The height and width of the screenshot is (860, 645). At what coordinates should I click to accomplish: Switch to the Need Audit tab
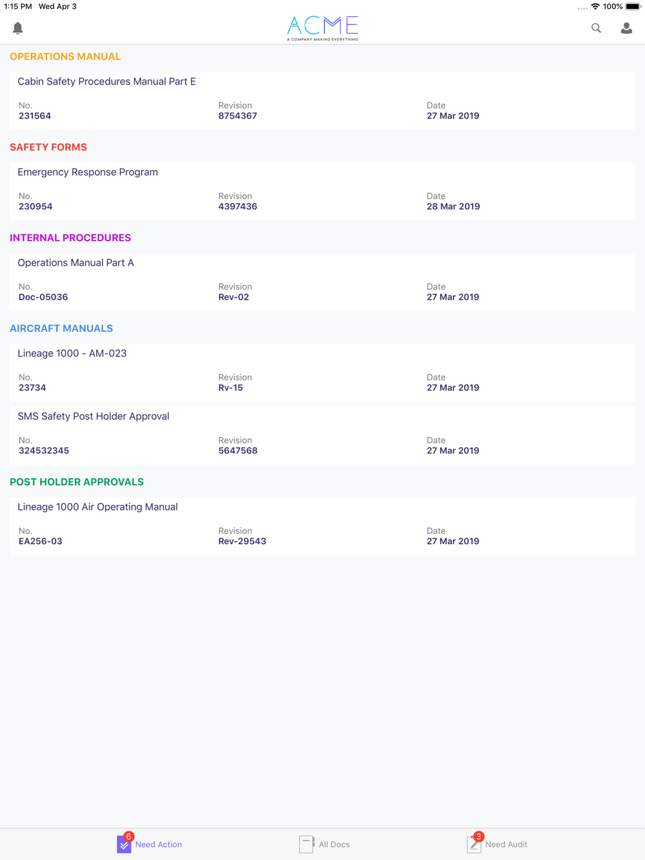pyautogui.click(x=506, y=845)
